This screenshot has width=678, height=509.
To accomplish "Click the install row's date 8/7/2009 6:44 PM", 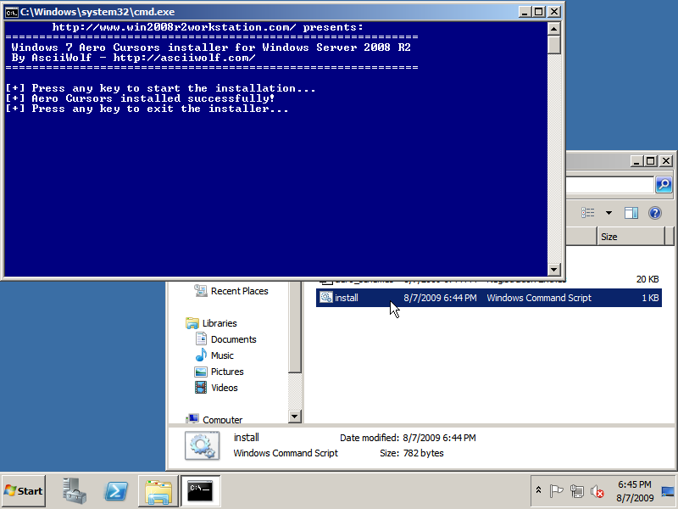I will coord(440,298).
